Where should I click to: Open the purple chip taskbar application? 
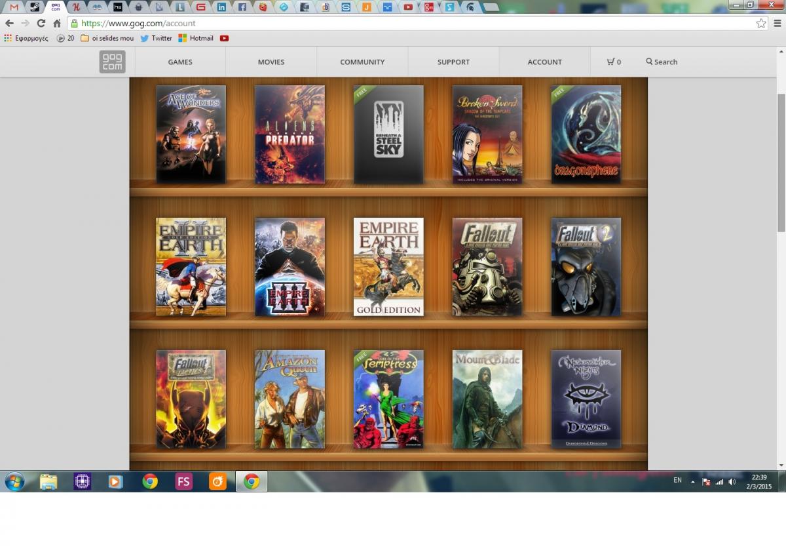pos(82,482)
